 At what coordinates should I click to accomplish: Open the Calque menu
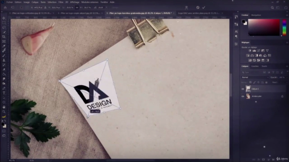35,2
